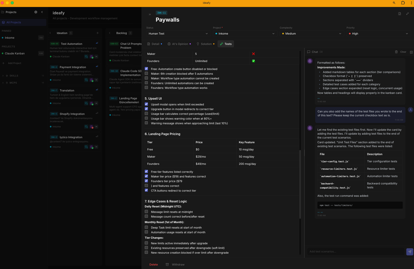Open the extensions puzzle icon in title bar
Viewport: 414px width, 269px height.
pyautogui.click(x=403, y=3)
